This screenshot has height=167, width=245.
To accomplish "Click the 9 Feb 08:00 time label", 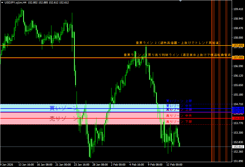I will point(155,165).
